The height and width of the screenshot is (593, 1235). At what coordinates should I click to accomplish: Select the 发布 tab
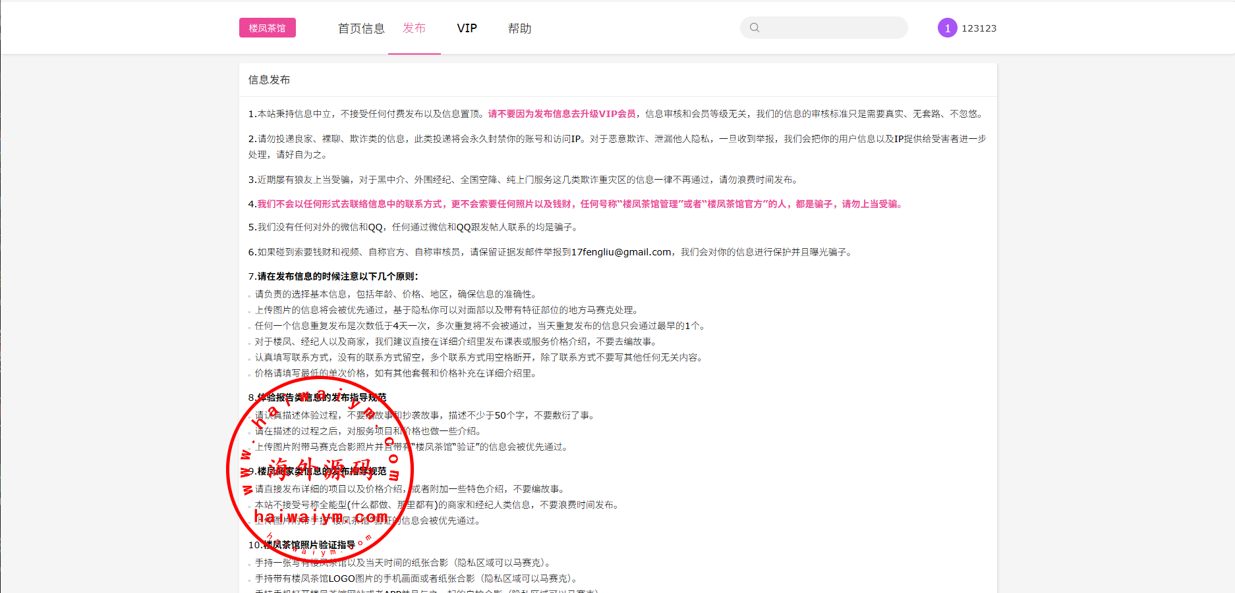coord(414,28)
